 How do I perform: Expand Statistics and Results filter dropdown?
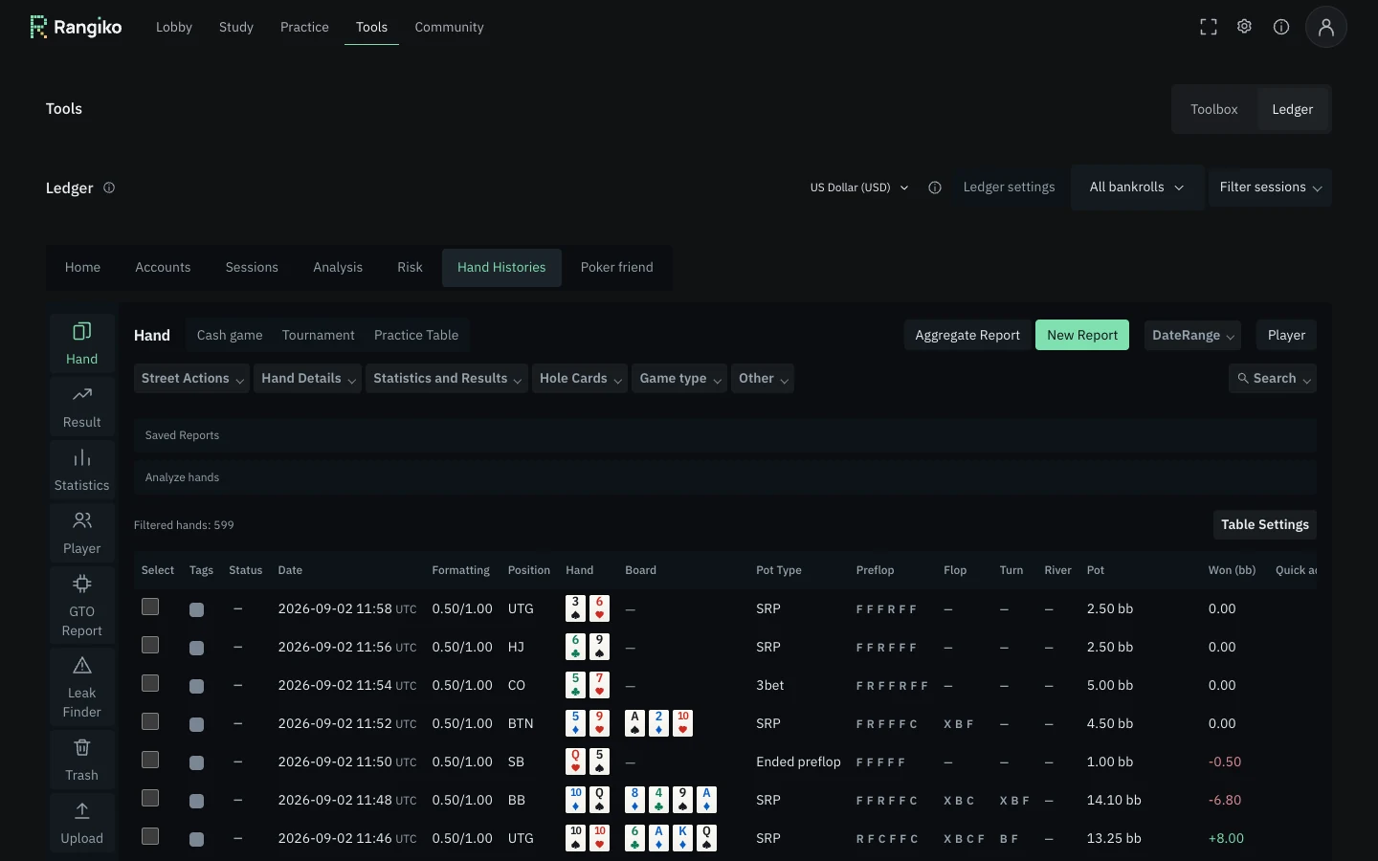point(447,379)
